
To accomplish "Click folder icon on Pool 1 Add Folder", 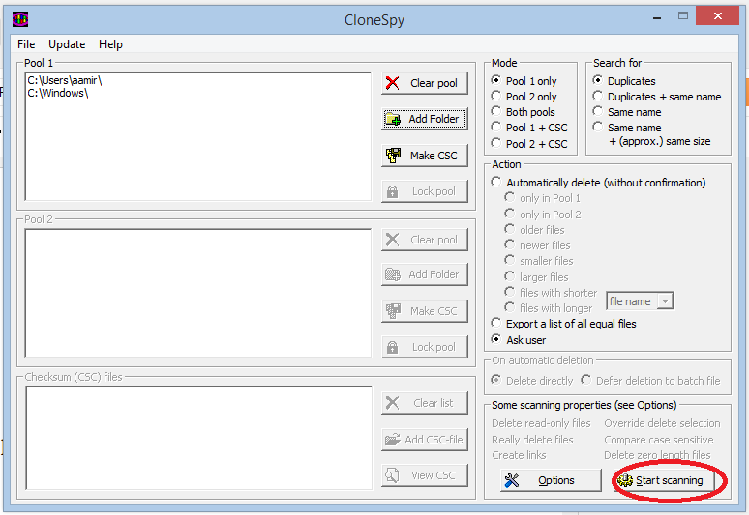I will tap(393, 119).
